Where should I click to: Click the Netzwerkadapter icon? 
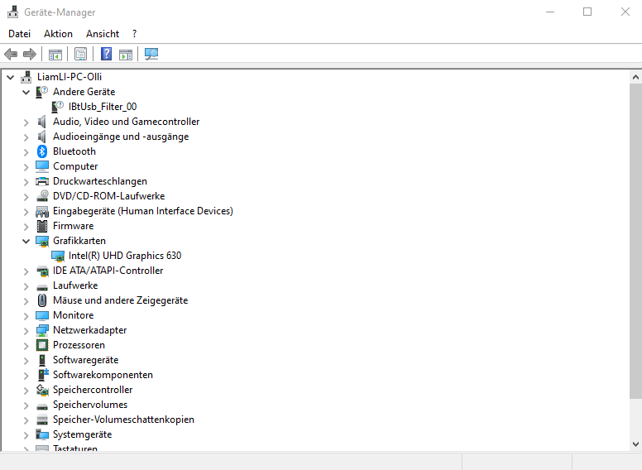(42, 330)
